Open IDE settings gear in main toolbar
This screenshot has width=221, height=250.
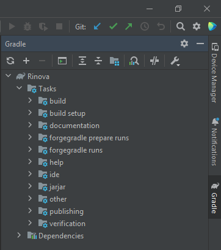197,26
